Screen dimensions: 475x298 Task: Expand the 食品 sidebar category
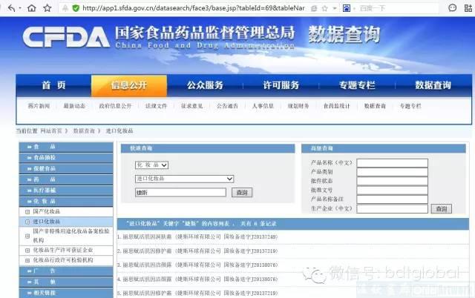tap(66, 147)
